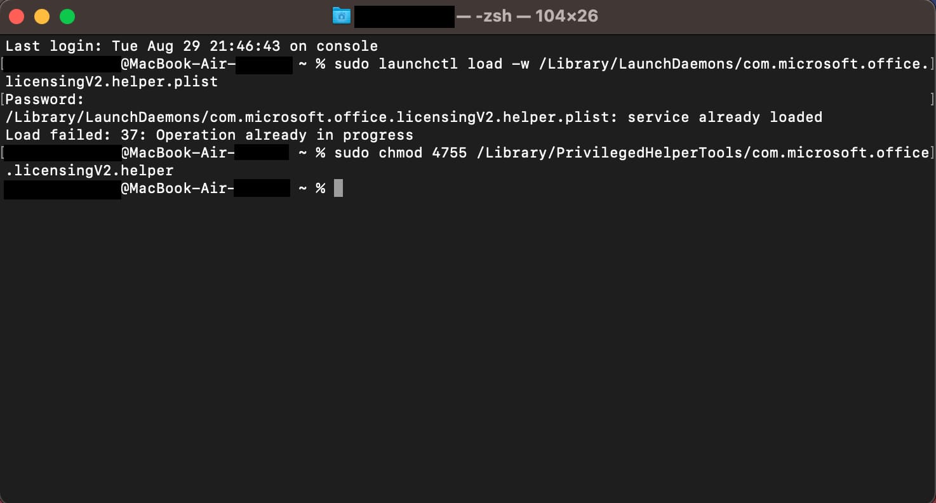Click the wrapped "licensingV2.helper.plist" line
Viewport: 936px width, 503px height.
112,82
